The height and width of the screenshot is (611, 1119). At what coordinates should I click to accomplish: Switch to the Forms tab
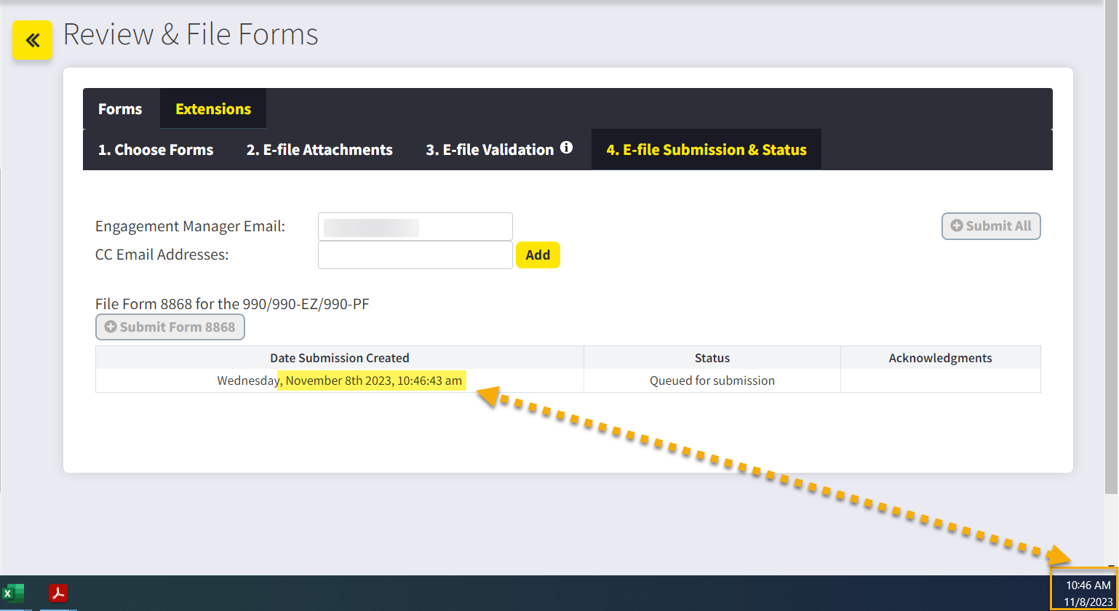coord(120,109)
